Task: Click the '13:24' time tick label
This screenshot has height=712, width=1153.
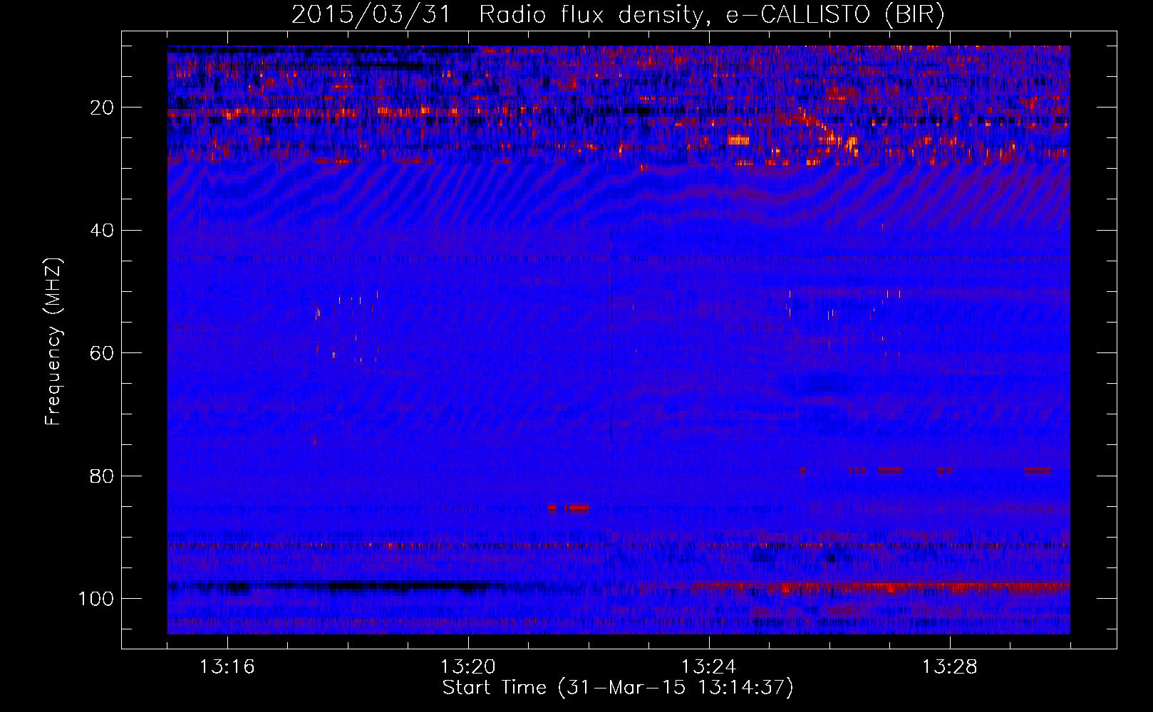Action: tap(709, 667)
